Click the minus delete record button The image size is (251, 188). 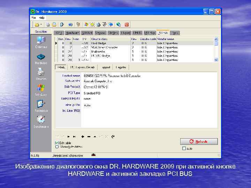pos(89,137)
